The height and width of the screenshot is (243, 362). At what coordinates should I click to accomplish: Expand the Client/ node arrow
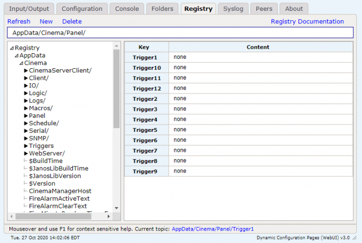click(26, 78)
